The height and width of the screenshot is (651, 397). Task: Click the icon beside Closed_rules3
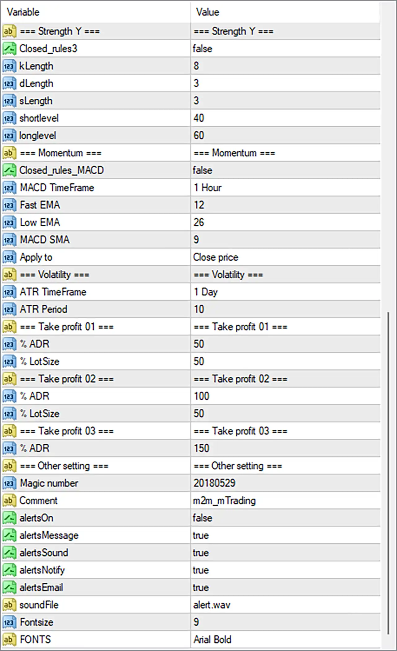pyautogui.click(x=9, y=49)
